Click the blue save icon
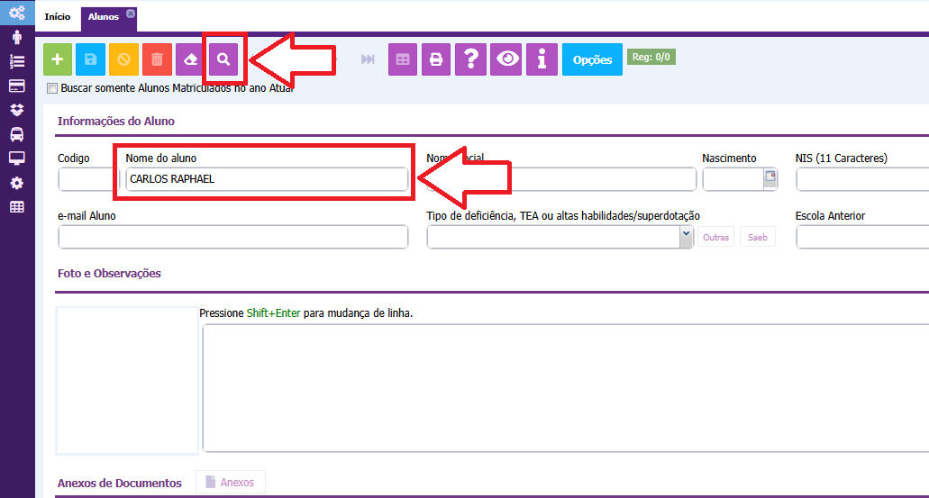Viewport: 929px width, 498px height. 91,59
